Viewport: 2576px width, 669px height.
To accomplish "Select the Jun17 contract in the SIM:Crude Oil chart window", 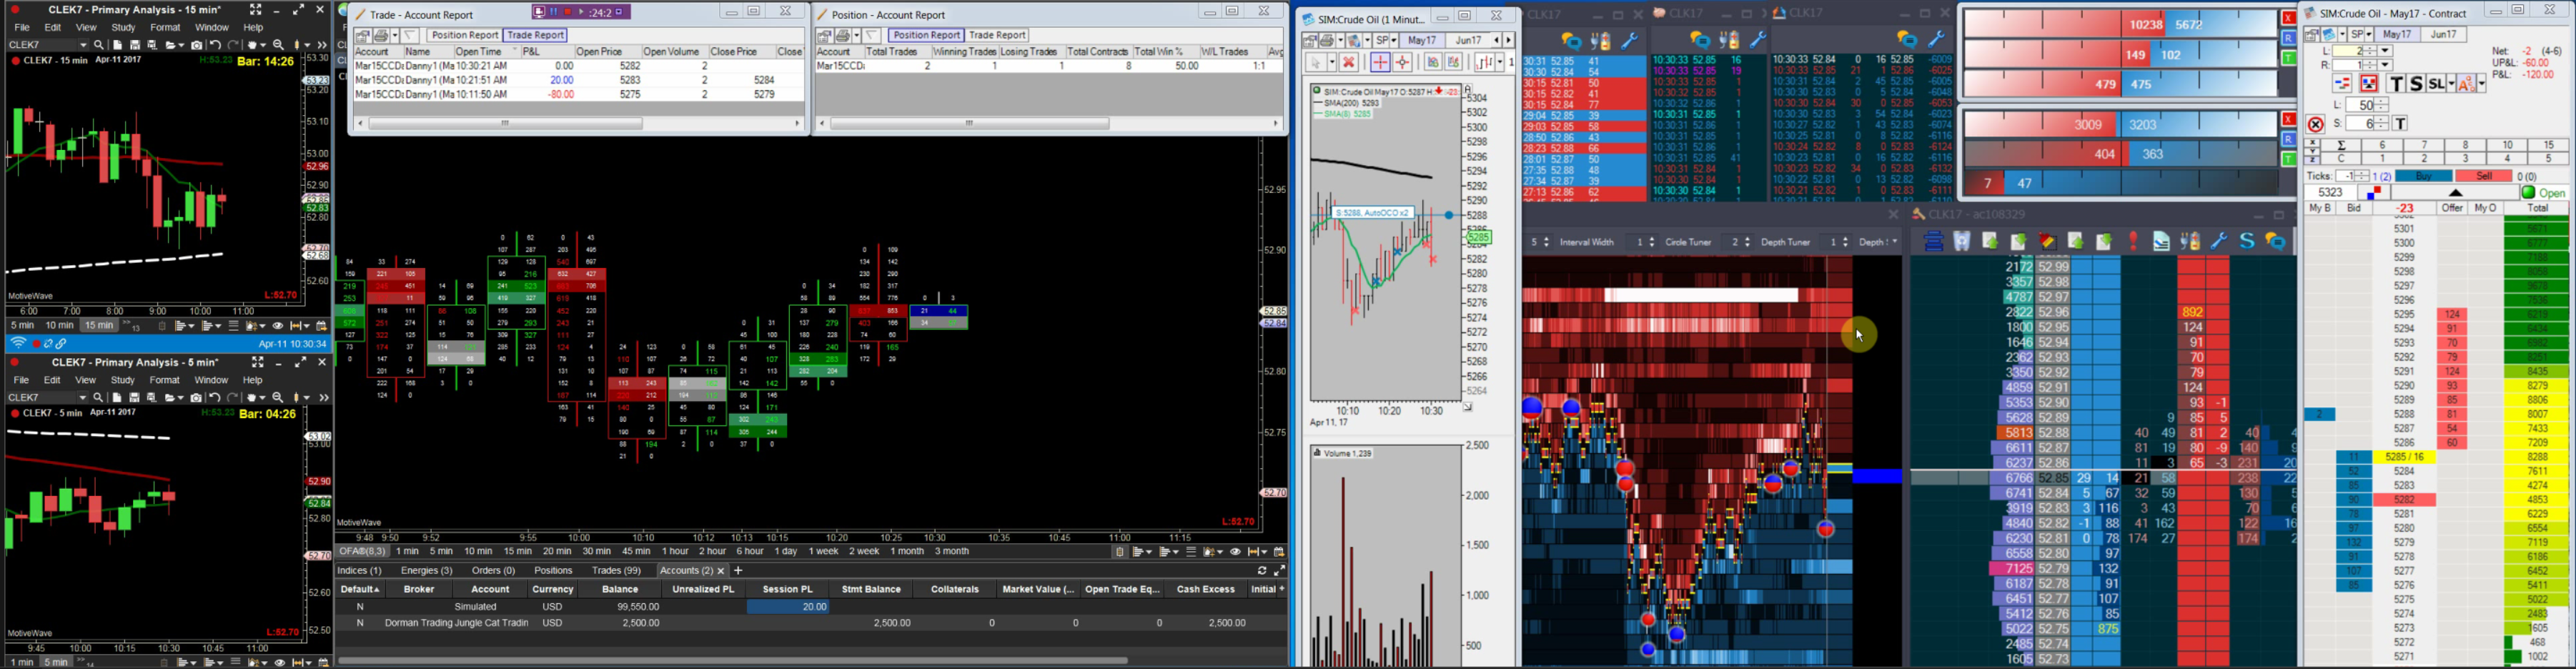I will pyautogui.click(x=1469, y=40).
